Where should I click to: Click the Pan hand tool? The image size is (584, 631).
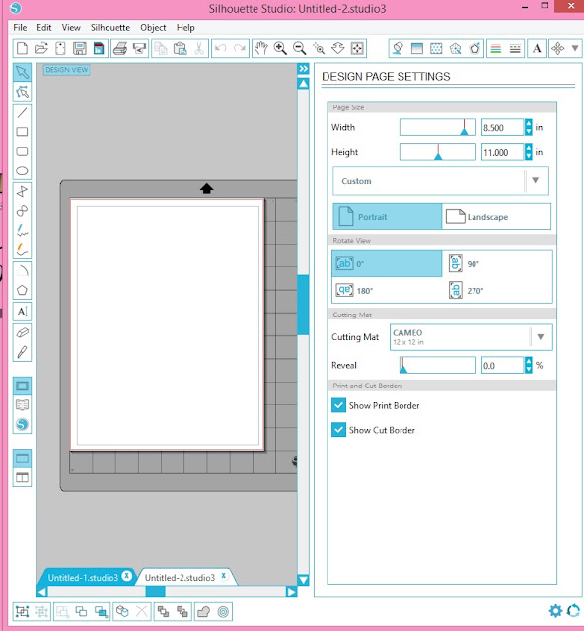[x=261, y=48]
